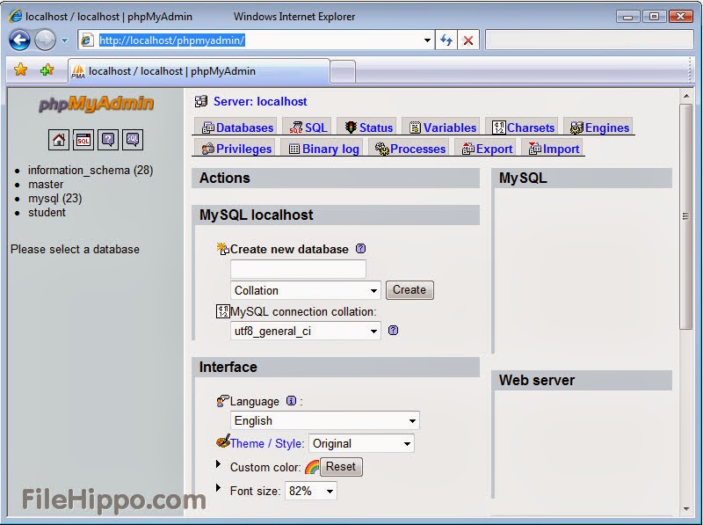Click the Language icon
This screenshot has width=703, height=525.
(223, 401)
